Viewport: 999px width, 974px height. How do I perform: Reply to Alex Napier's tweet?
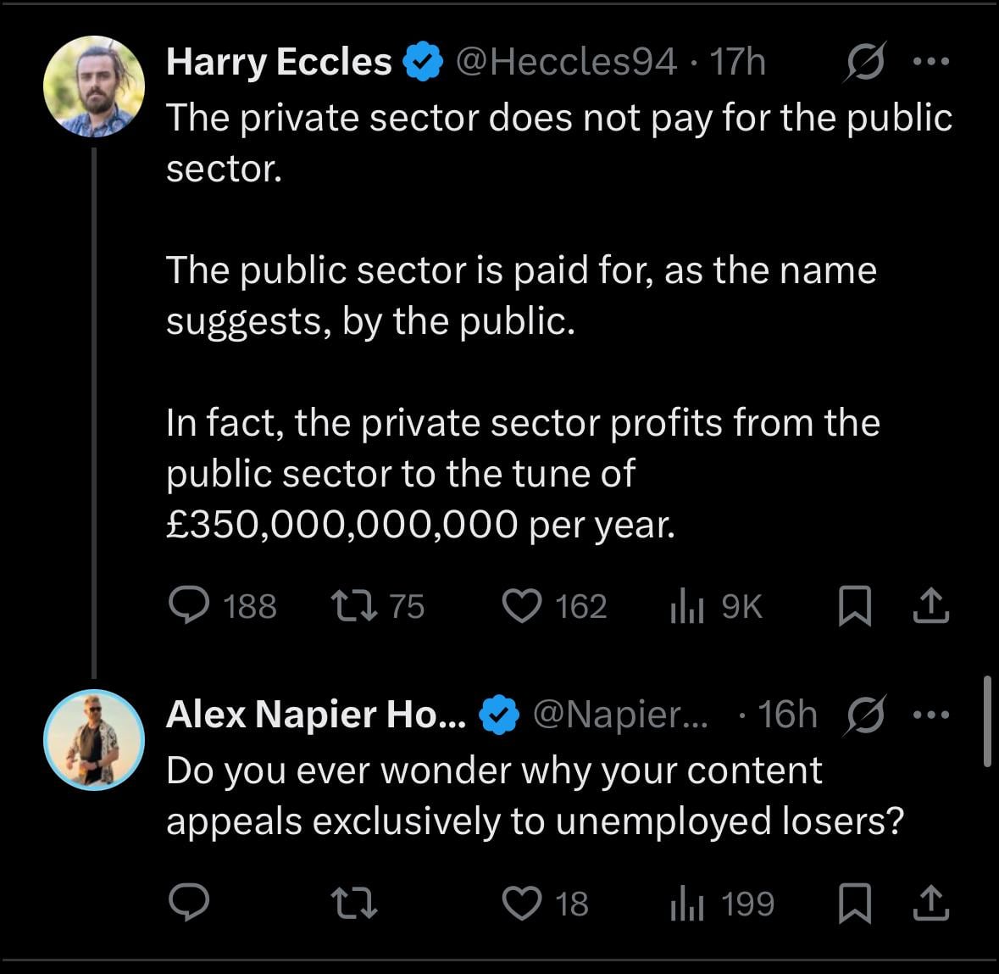click(190, 902)
